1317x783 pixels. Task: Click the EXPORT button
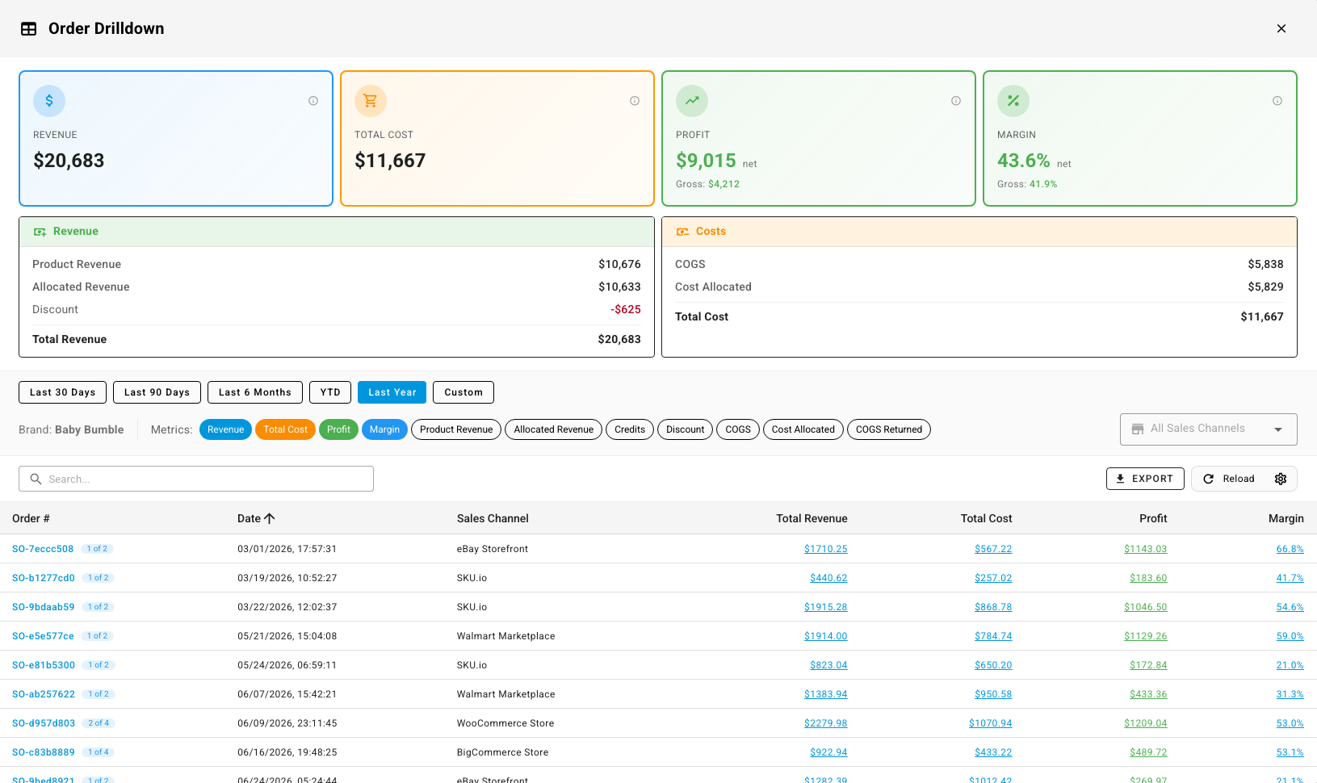(x=1145, y=479)
